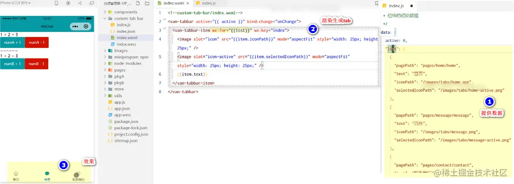Screen dimensions: 514x184
Task: Click the unsaved dot on right index.js tab
Action: coord(411,6)
